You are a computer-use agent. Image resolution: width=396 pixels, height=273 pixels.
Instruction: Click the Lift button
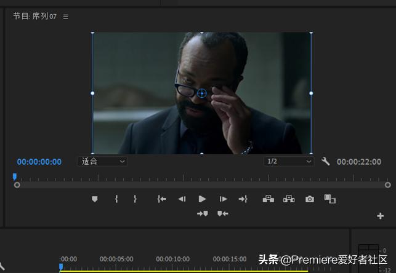[x=269, y=199]
